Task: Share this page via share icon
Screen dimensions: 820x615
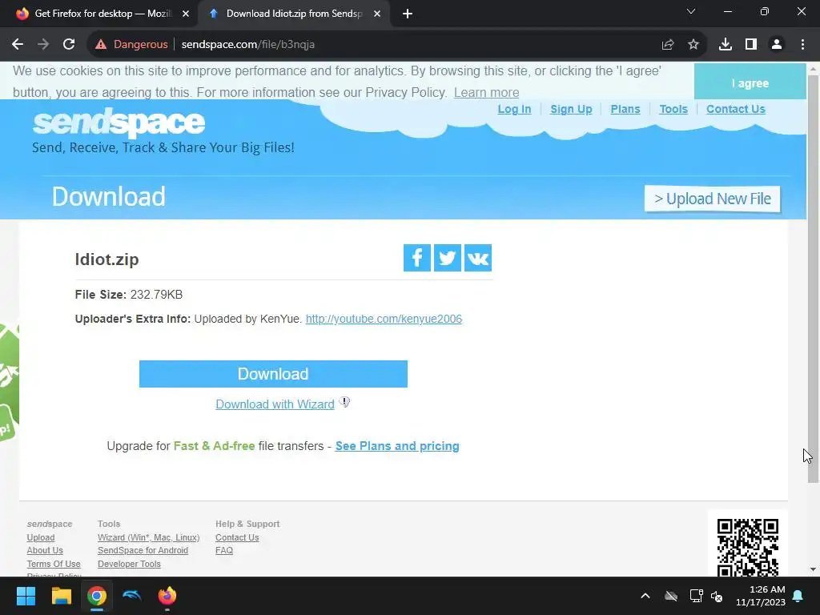Action: 667,45
